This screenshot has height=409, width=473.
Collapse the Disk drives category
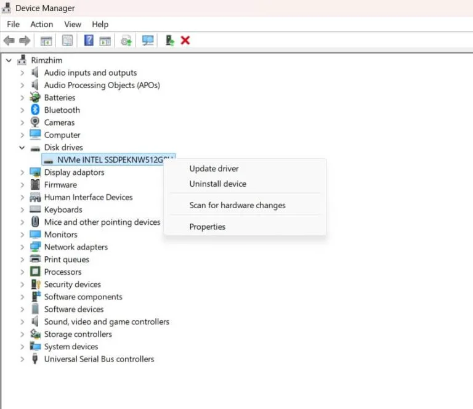pyautogui.click(x=22, y=148)
